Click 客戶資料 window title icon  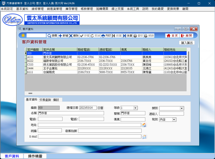[20, 29]
